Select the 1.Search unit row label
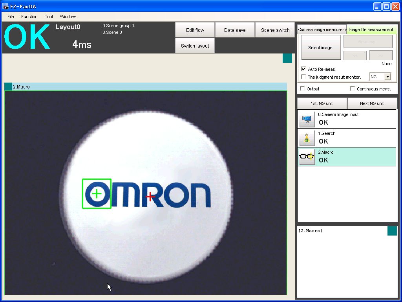The image size is (402, 302). 327,133
